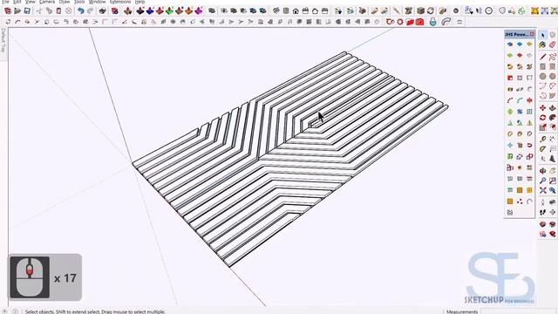Viewport: 558px width, 314px height.
Task: Open the Window menu
Action: pos(97,2)
